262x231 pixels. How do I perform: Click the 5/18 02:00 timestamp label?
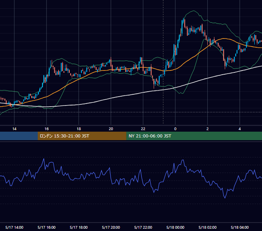(x=208, y=227)
